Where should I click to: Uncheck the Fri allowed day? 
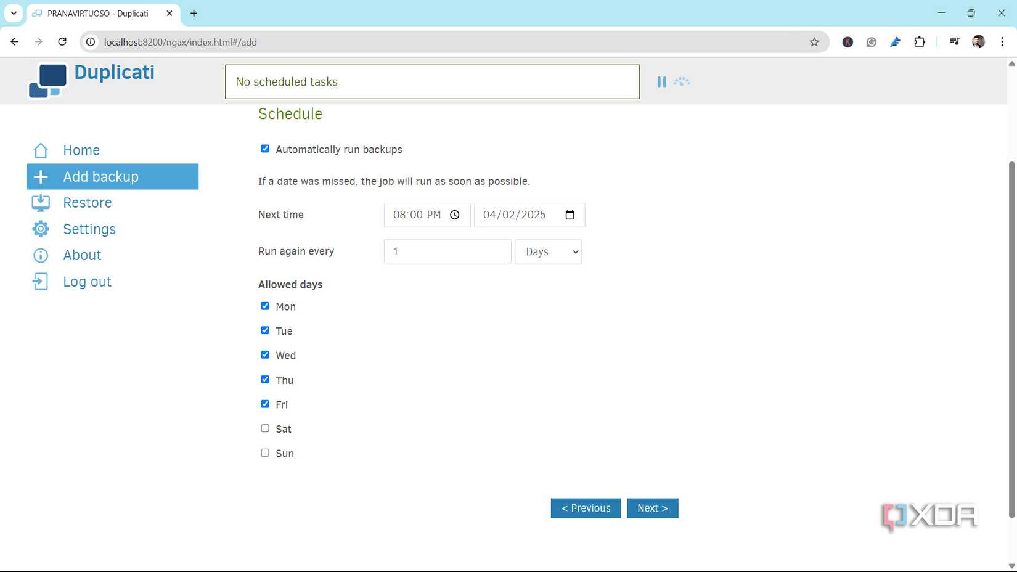click(x=265, y=404)
